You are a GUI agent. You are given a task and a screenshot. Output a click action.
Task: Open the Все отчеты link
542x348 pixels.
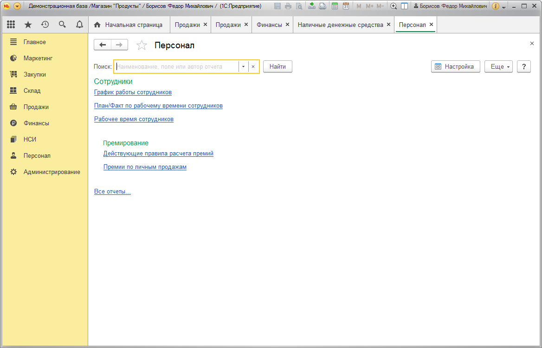[112, 192]
